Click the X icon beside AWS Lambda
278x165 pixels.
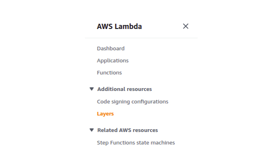coord(186,26)
